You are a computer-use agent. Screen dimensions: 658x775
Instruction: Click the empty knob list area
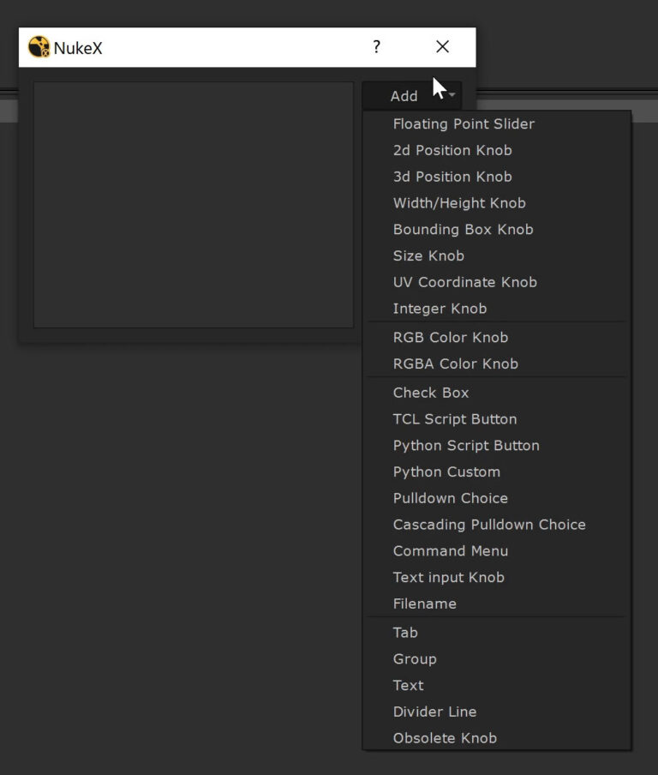(x=193, y=204)
